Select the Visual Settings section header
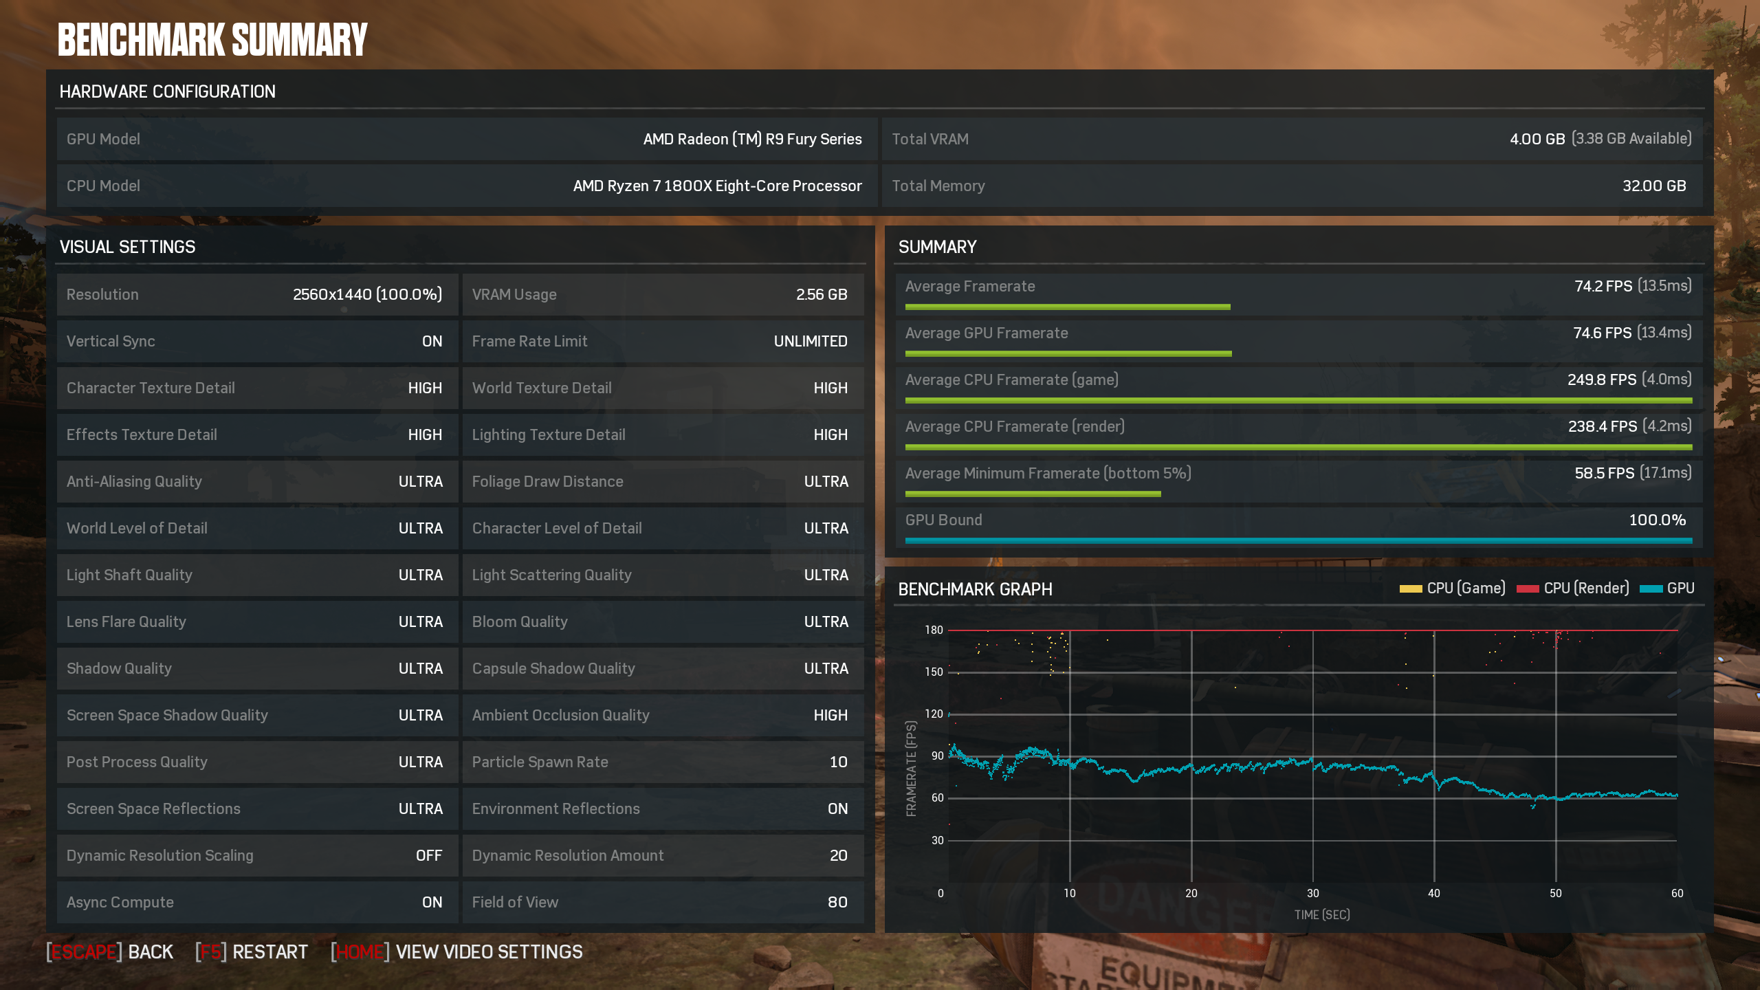The height and width of the screenshot is (990, 1760). point(127,247)
